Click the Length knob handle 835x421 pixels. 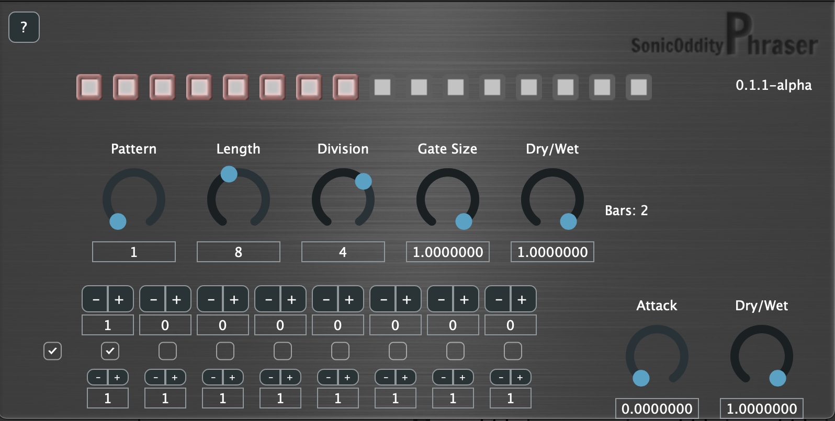tap(229, 174)
